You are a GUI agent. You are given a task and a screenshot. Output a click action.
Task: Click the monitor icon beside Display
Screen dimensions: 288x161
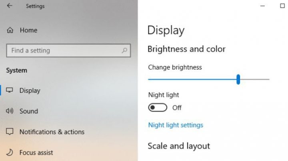point(10,90)
